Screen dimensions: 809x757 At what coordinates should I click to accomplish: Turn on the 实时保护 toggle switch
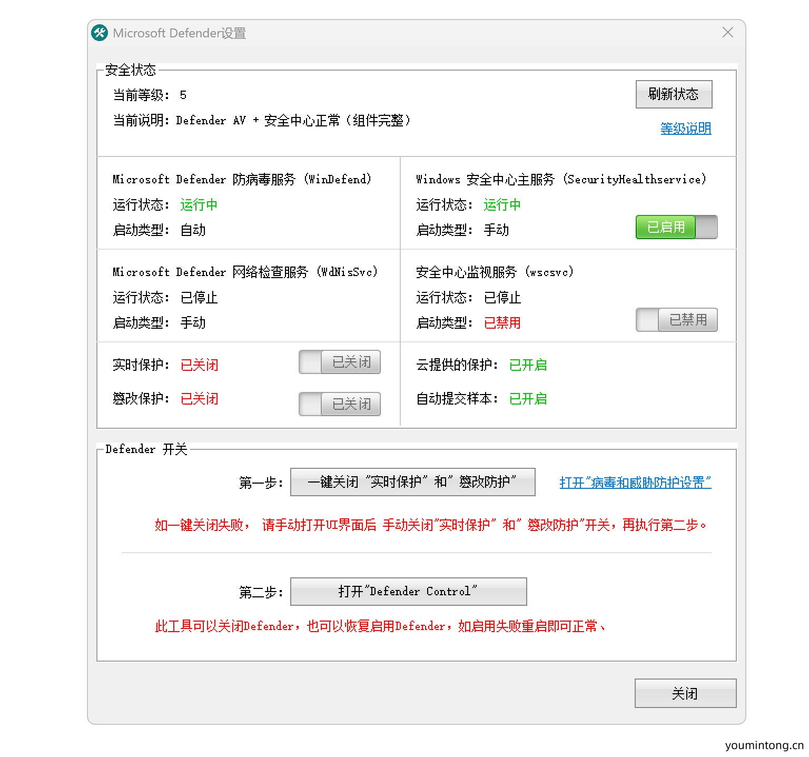(x=339, y=362)
